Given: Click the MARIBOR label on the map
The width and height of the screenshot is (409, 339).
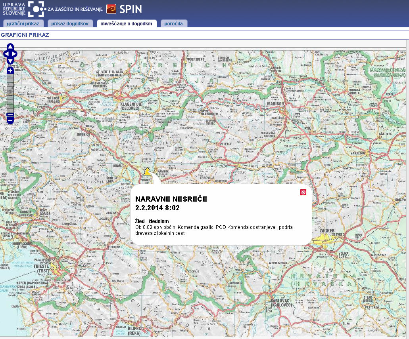Looking at the screenshot, I should (275, 104).
